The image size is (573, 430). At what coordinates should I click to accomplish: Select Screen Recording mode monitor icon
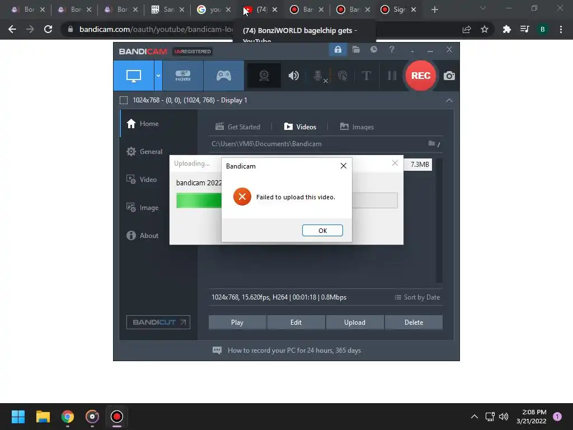[134, 76]
